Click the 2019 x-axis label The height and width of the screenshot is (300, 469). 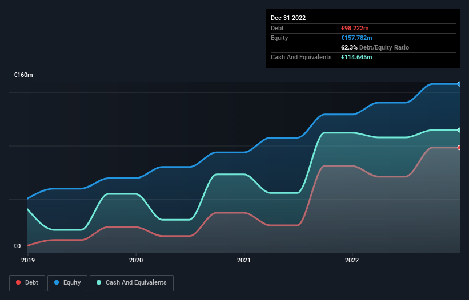(28, 260)
